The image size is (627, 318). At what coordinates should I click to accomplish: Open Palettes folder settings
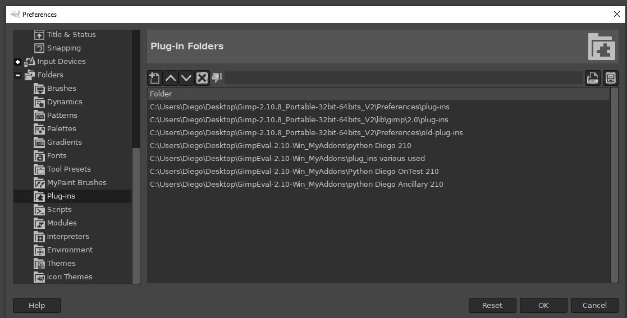[62, 128]
